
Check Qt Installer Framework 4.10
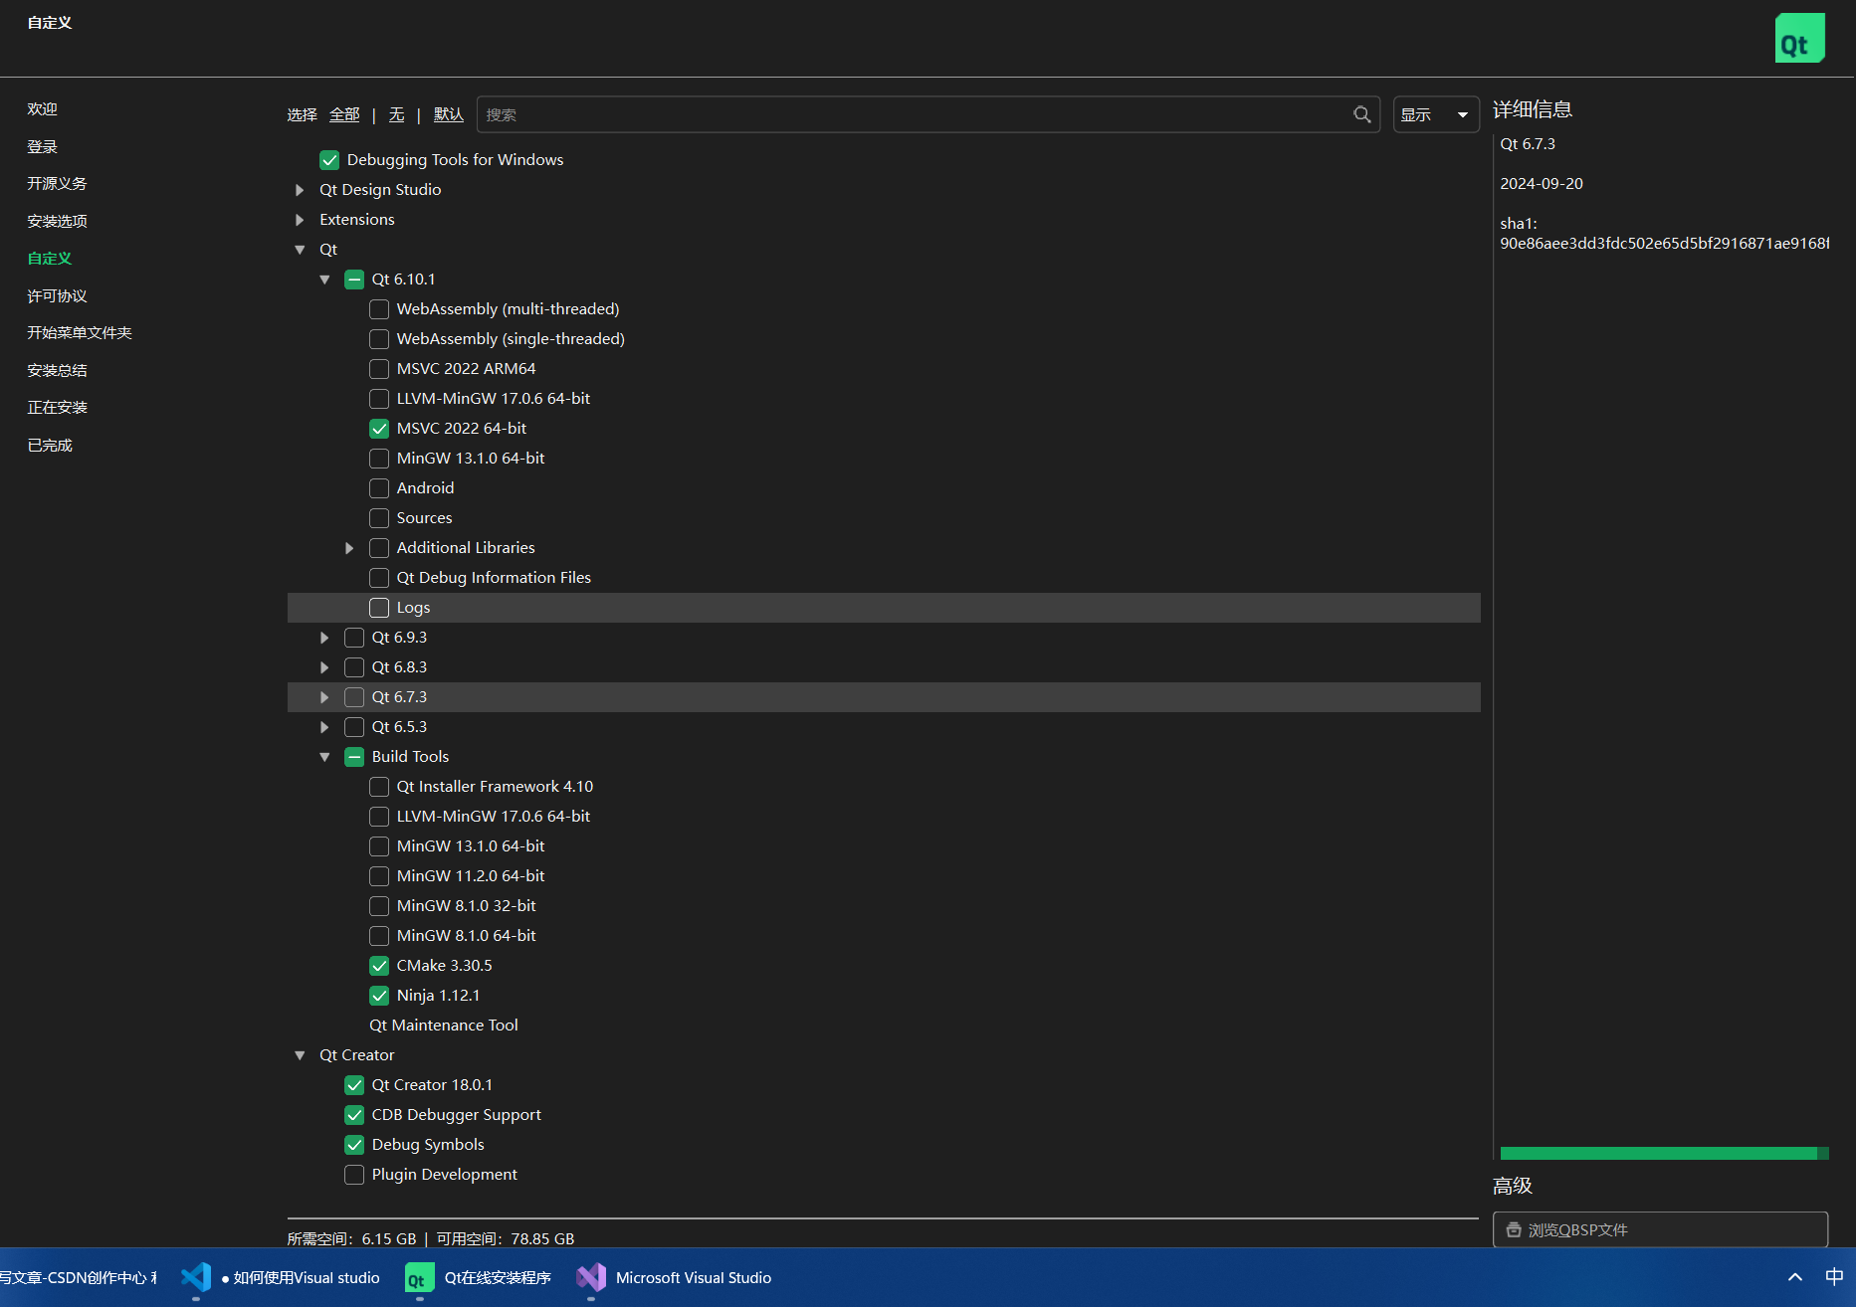pos(379,787)
